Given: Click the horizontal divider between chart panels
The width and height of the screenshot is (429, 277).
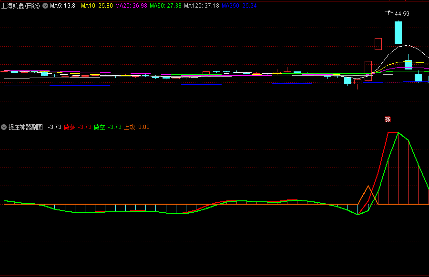Looking at the screenshot, I should point(214,123).
